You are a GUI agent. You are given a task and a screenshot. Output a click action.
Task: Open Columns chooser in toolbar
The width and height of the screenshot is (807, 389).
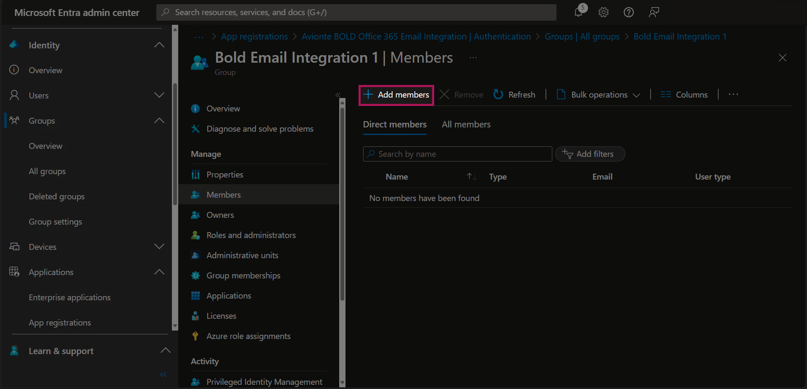coord(684,95)
